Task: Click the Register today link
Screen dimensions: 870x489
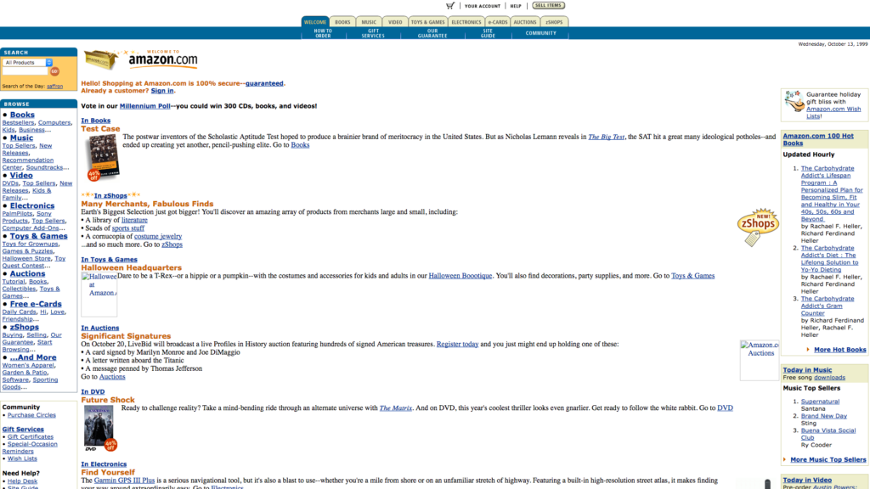Action: click(457, 345)
